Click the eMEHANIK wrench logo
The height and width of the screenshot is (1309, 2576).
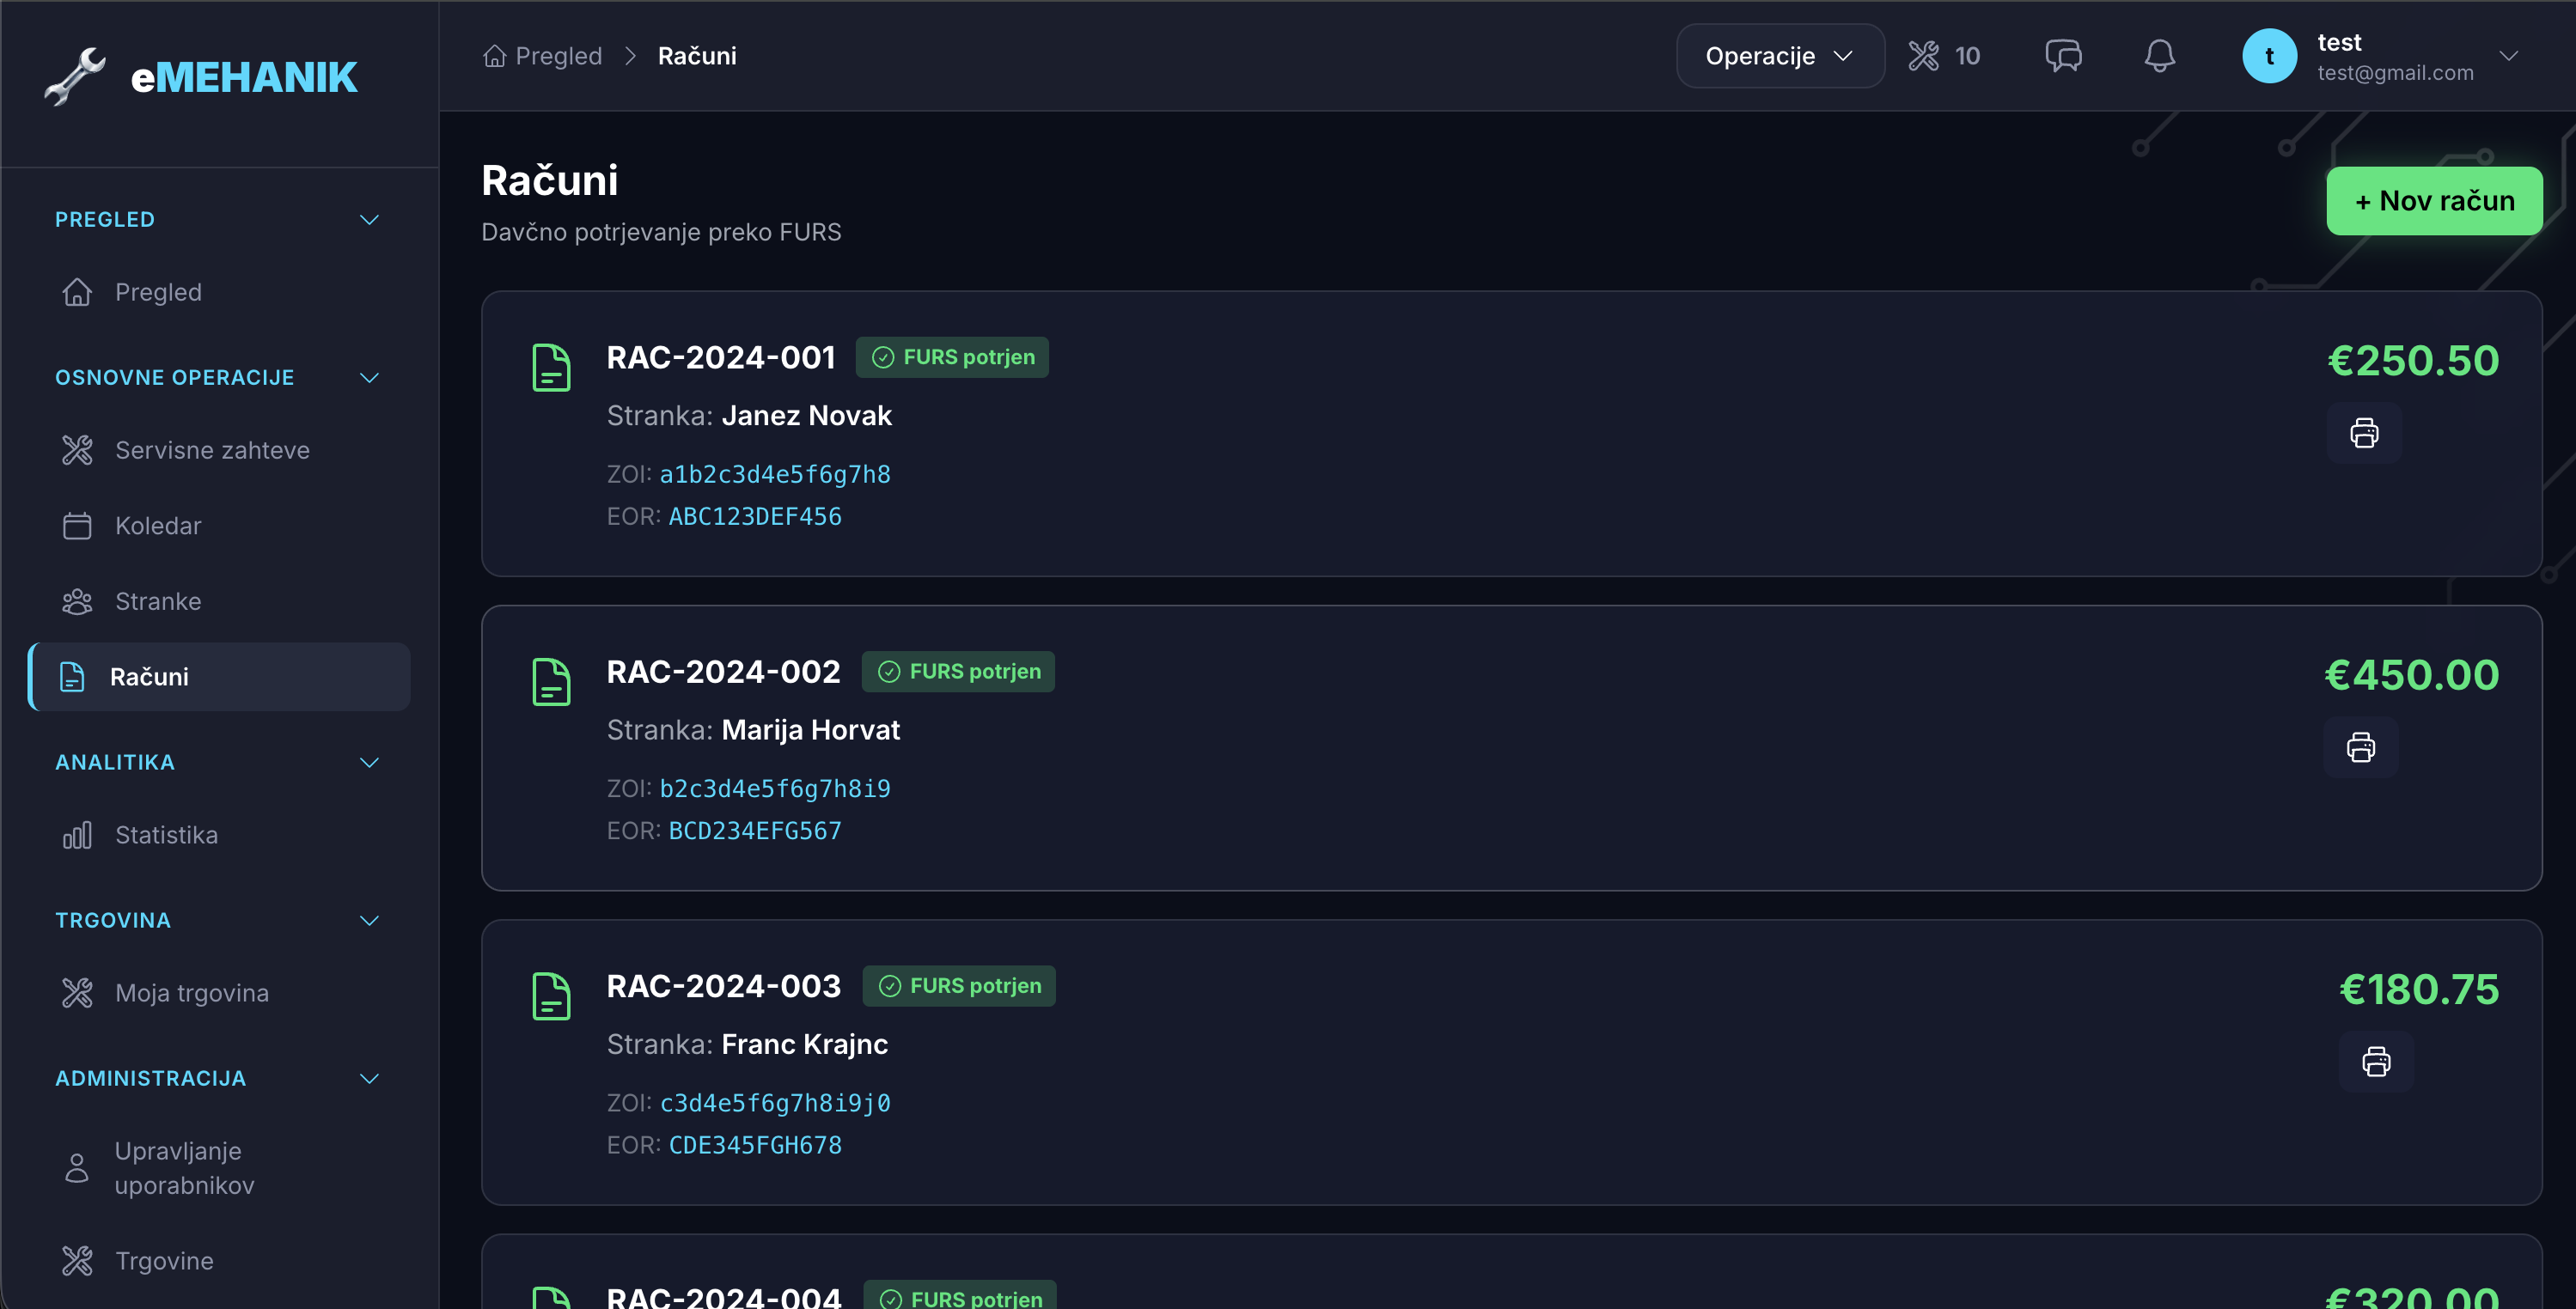click(75, 76)
